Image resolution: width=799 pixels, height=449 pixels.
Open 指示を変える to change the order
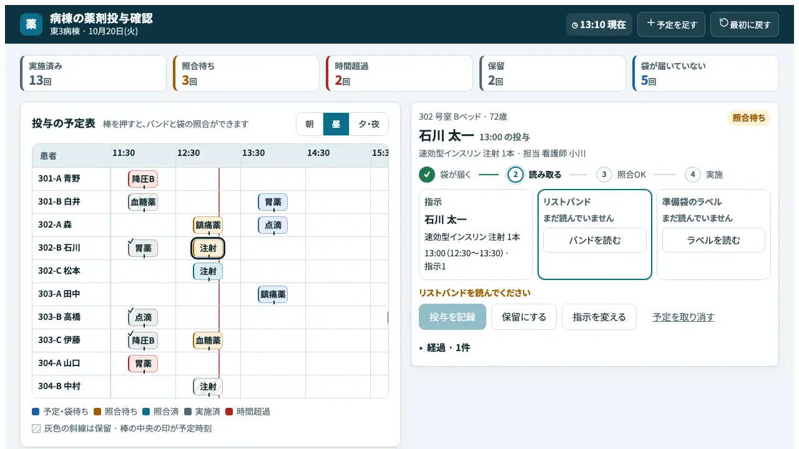click(x=599, y=317)
